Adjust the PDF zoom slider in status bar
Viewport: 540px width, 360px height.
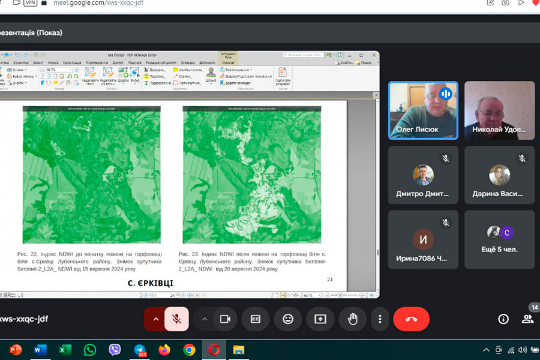click(x=340, y=295)
